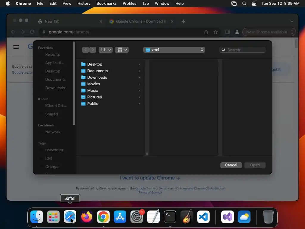Open Finder from the Dock

[x=37, y=217]
